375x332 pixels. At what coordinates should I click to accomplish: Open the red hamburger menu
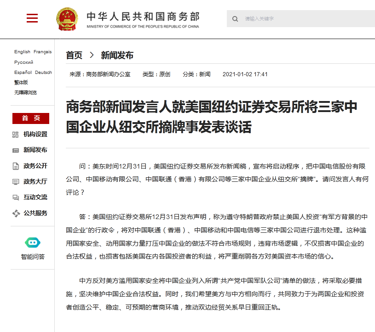click(32, 18)
